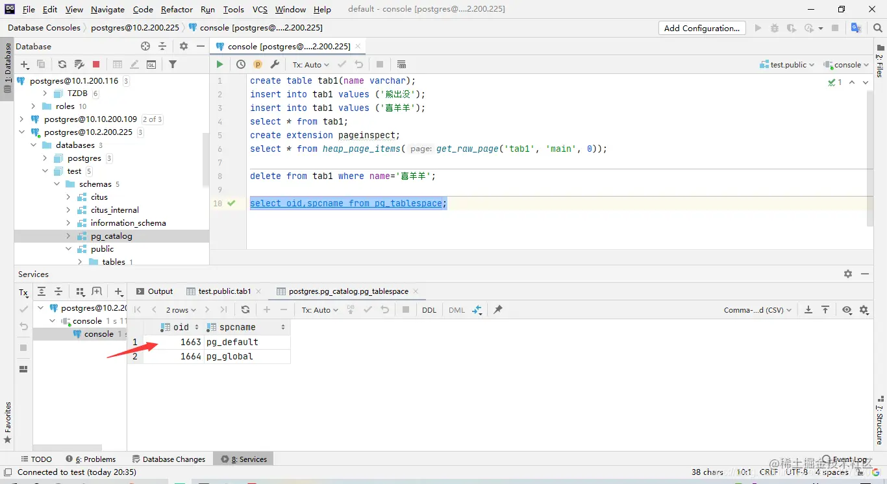The image size is (887, 484).
Task: Select the 1664 oid cell
Action: (x=173, y=356)
